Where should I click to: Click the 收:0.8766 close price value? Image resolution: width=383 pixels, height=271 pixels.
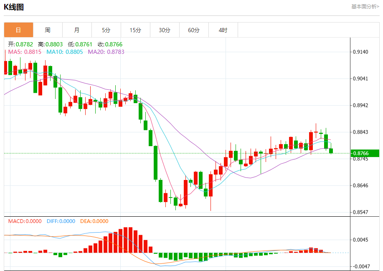coord(110,44)
